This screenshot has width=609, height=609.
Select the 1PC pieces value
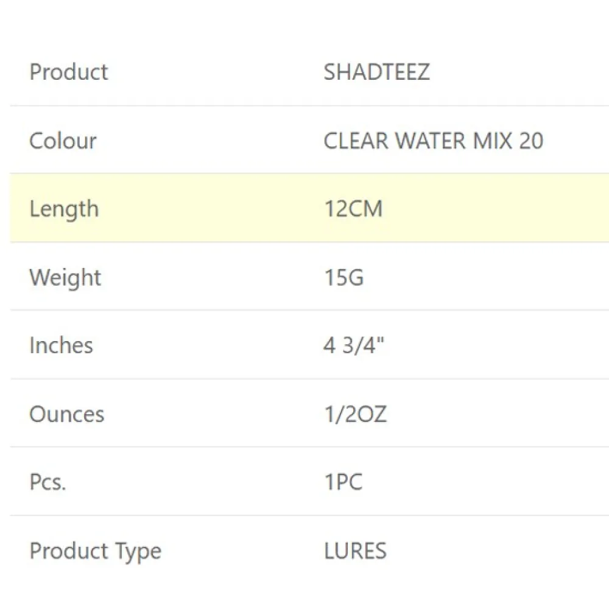(x=343, y=483)
